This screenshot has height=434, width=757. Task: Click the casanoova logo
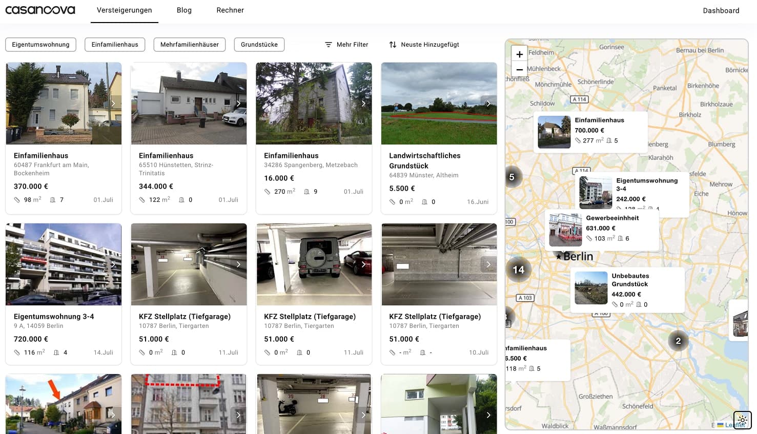[40, 10]
